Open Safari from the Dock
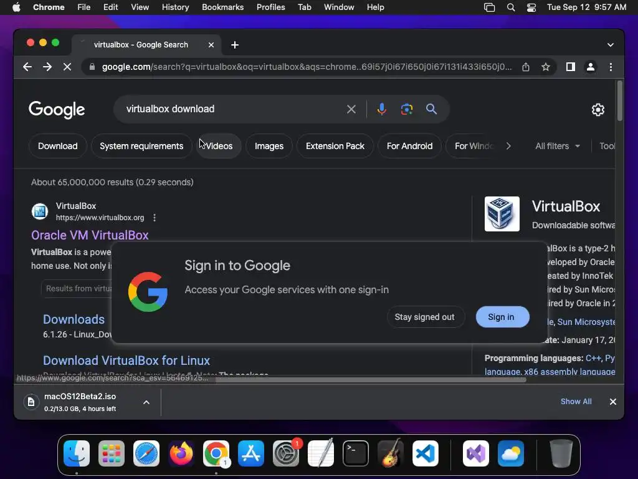 pyautogui.click(x=146, y=453)
